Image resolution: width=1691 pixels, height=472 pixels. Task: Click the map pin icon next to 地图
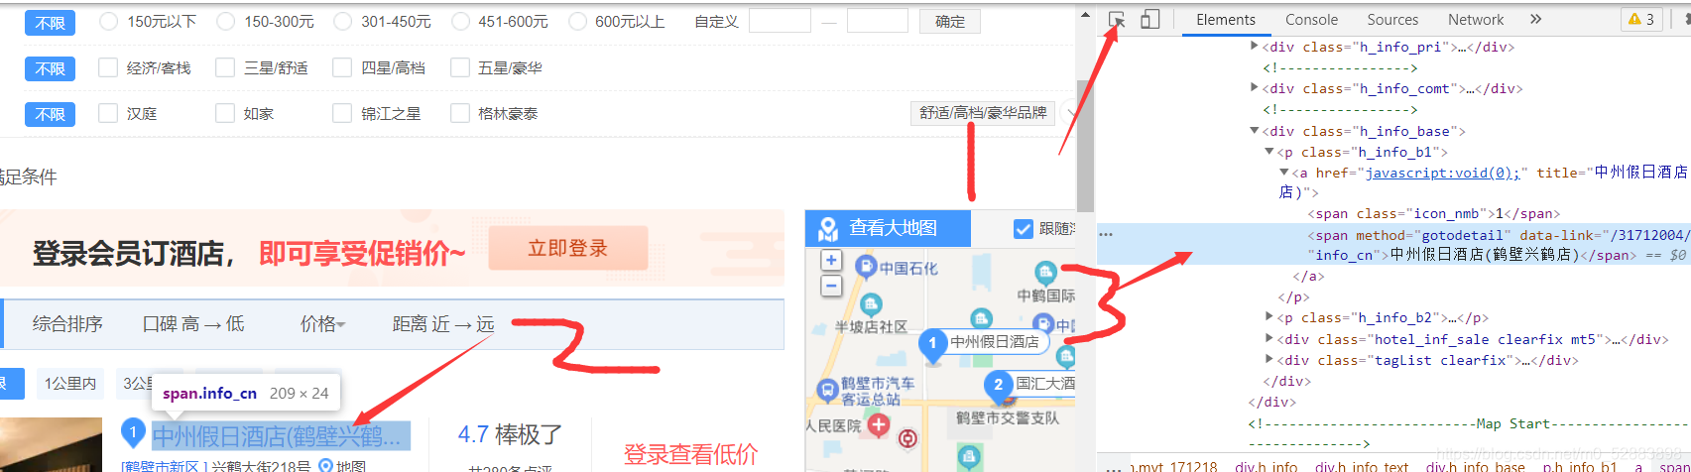[325, 466]
